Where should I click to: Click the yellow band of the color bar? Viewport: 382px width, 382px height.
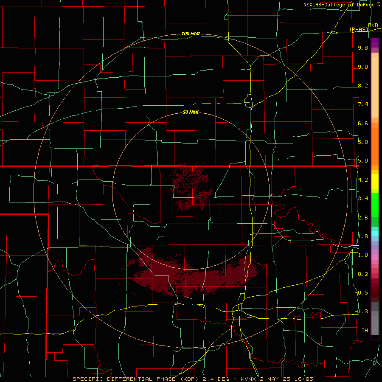(375, 182)
